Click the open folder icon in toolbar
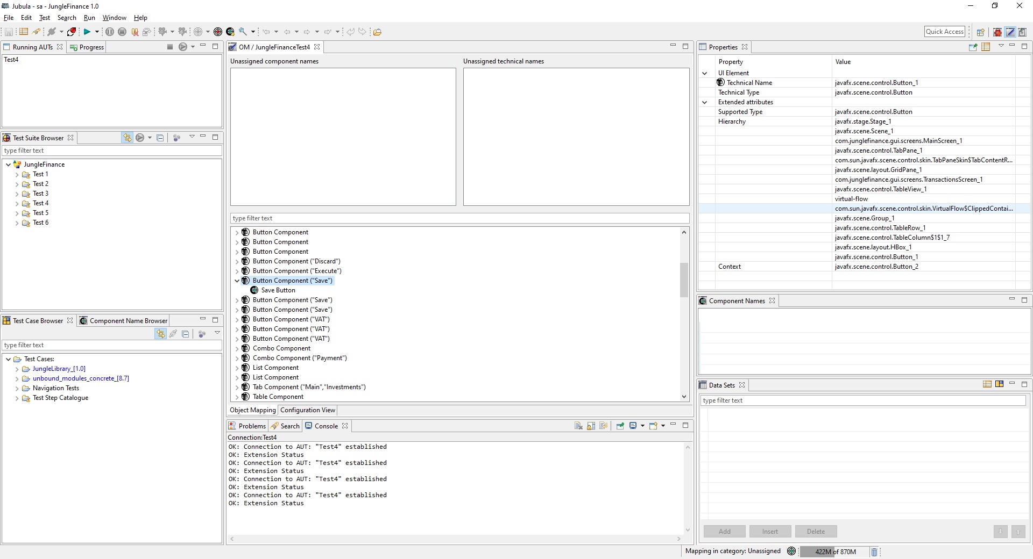1033x559 pixels. pyautogui.click(x=377, y=32)
